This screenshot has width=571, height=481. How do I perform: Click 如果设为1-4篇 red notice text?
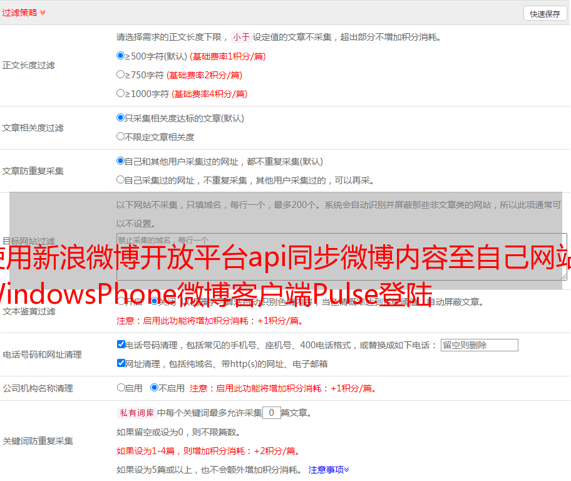[209, 451]
